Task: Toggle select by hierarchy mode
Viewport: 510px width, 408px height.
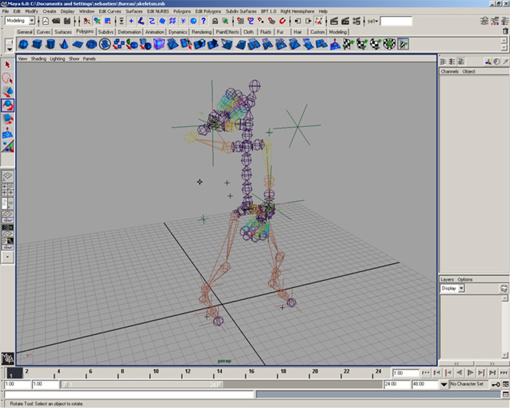Action: (87, 21)
